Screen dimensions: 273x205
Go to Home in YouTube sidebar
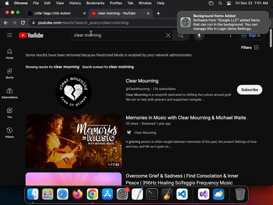pos(10,54)
